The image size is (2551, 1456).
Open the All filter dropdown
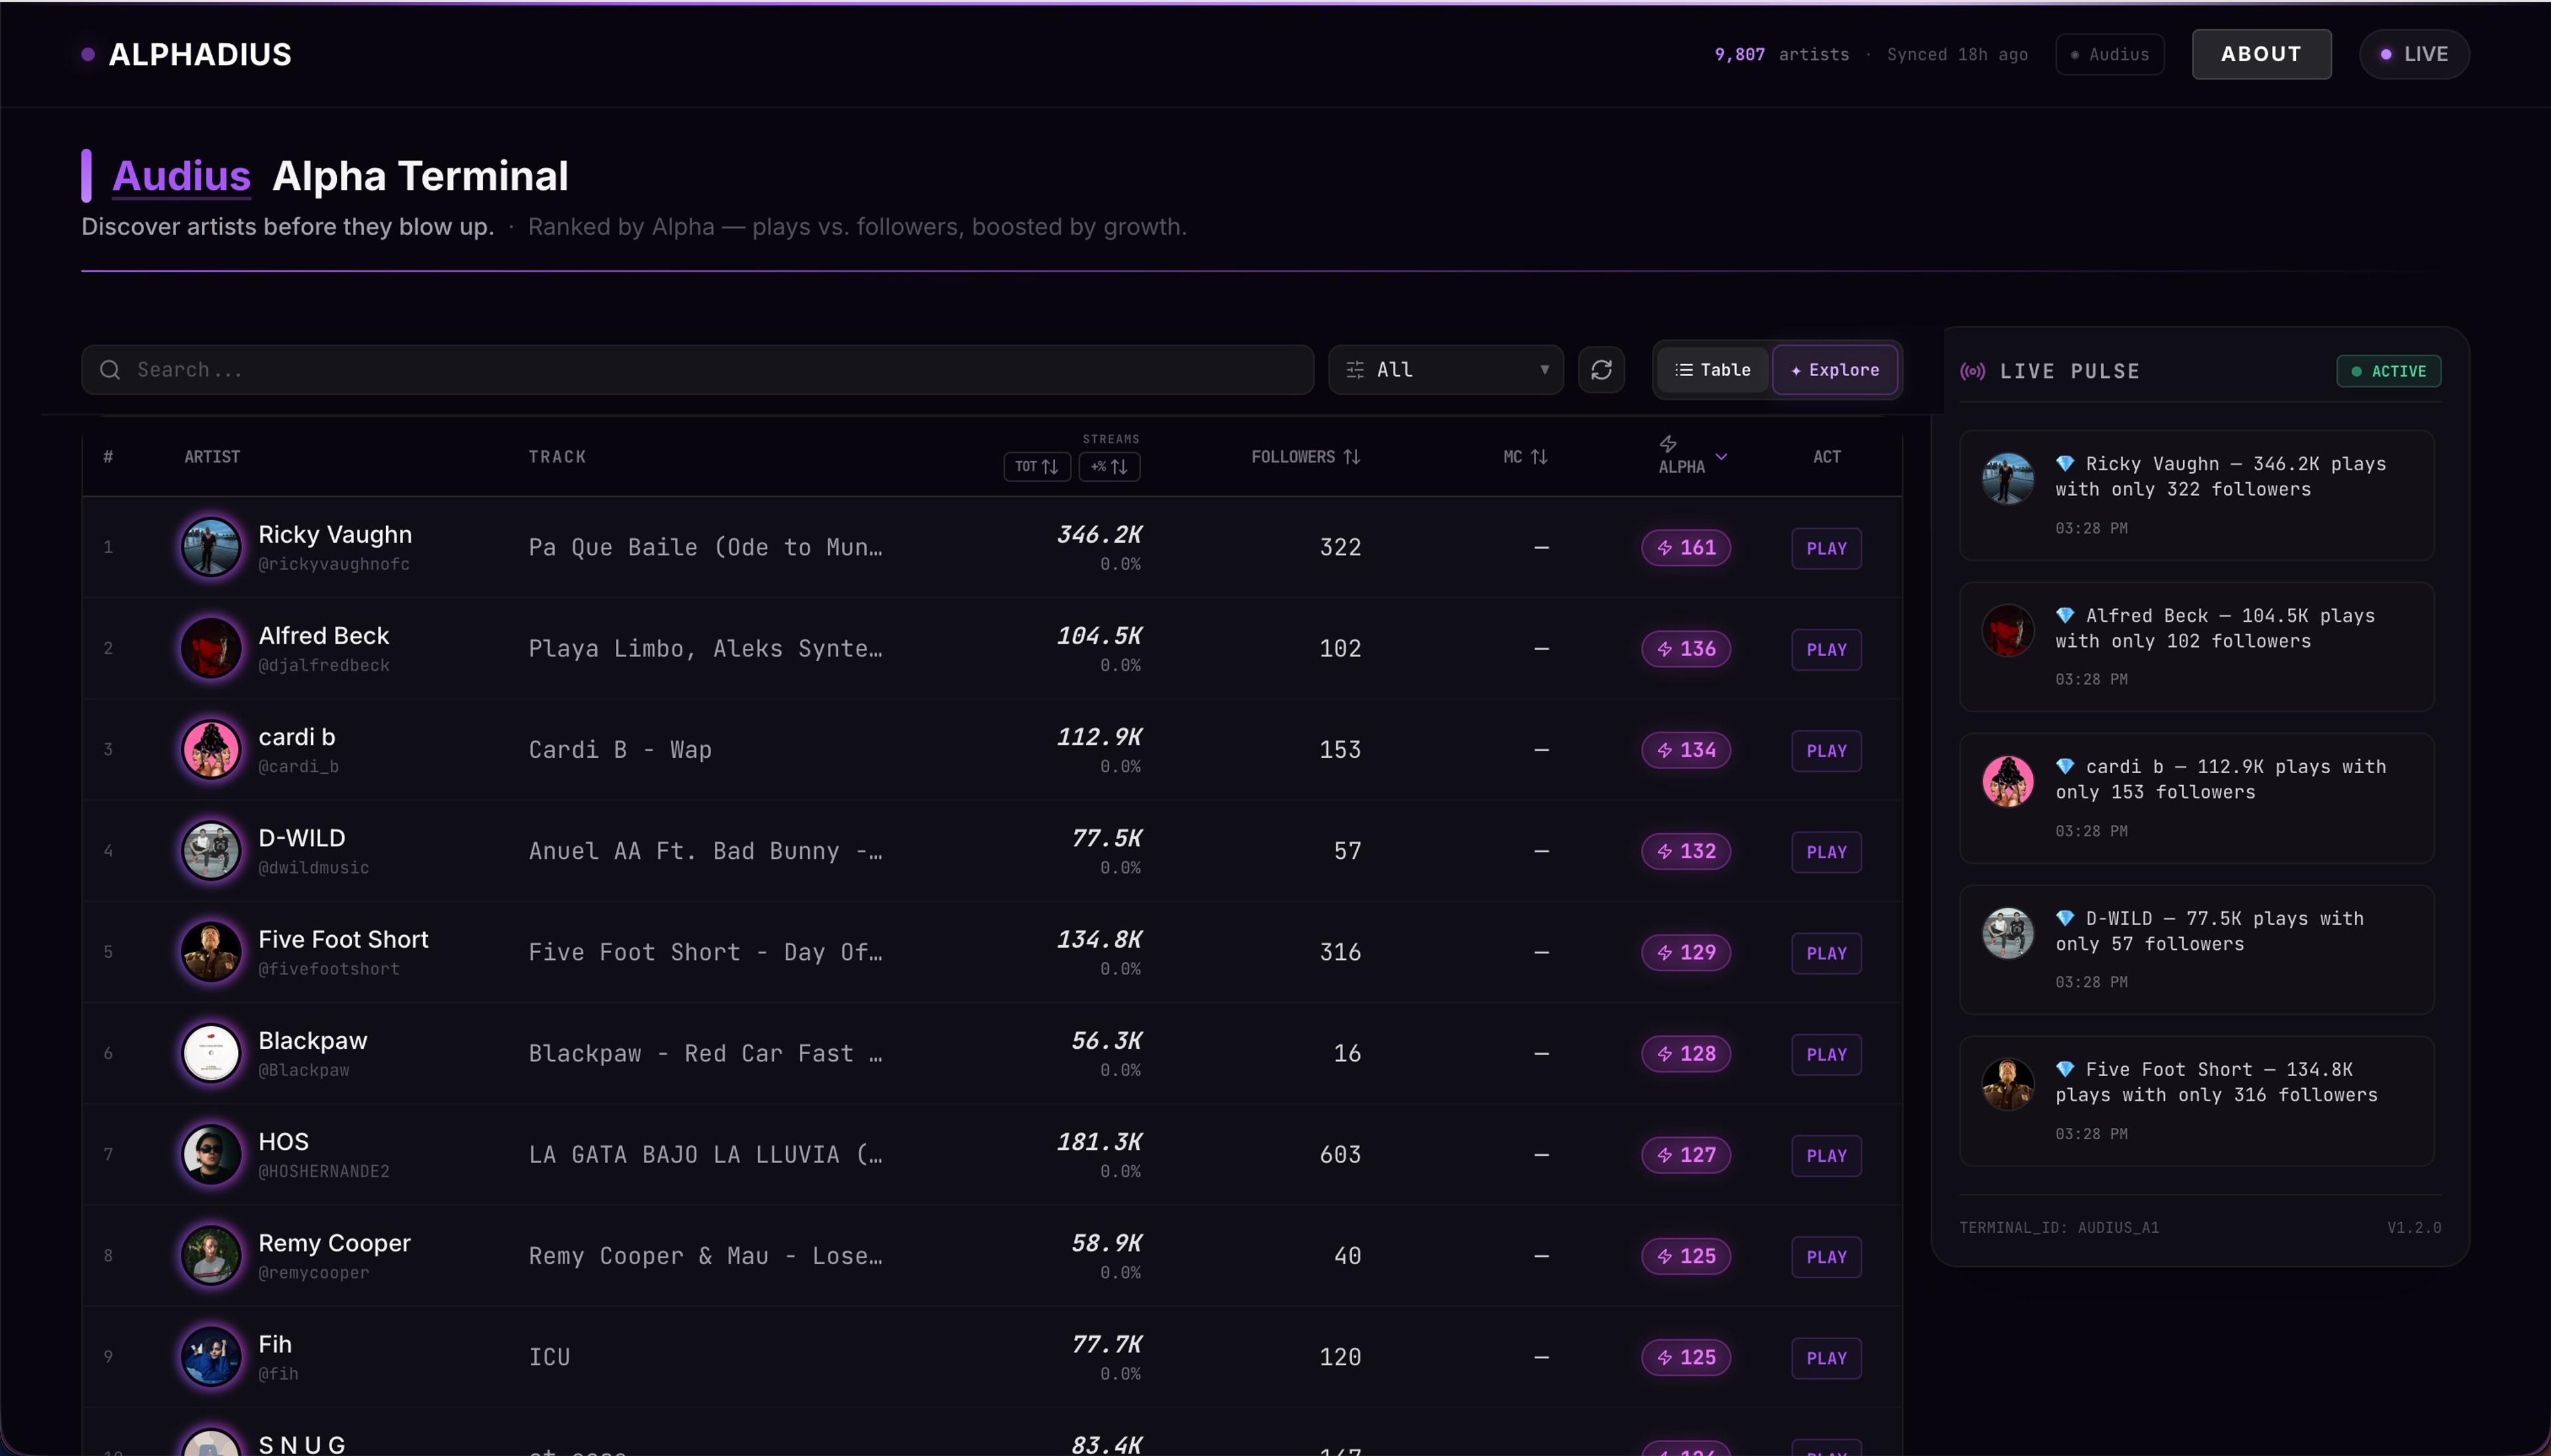[x=1445, y=370]
